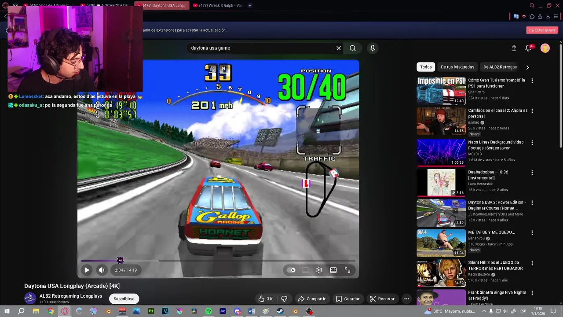Open options for the Gran Turismo video
The image size is (563, 317).
(532, 81)
